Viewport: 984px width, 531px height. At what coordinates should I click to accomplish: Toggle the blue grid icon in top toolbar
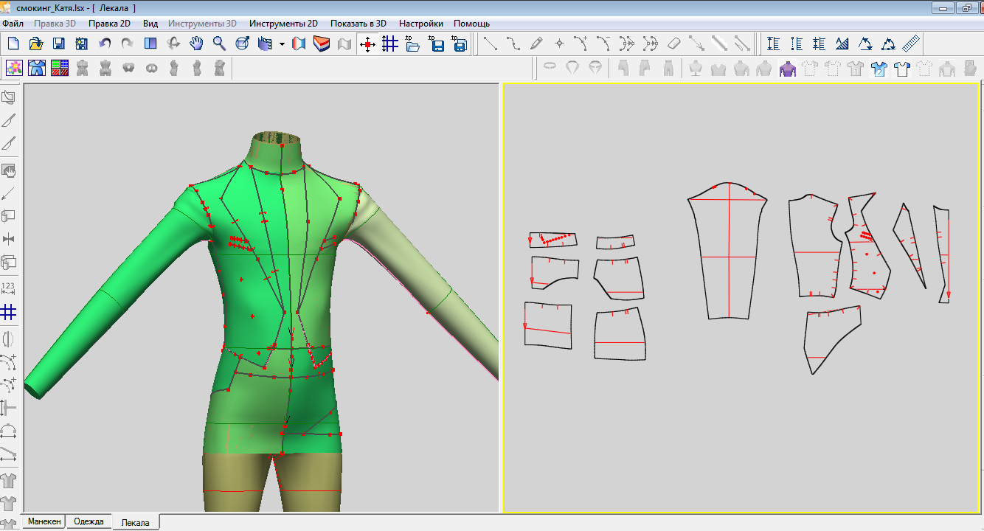(x=389, y=44)
